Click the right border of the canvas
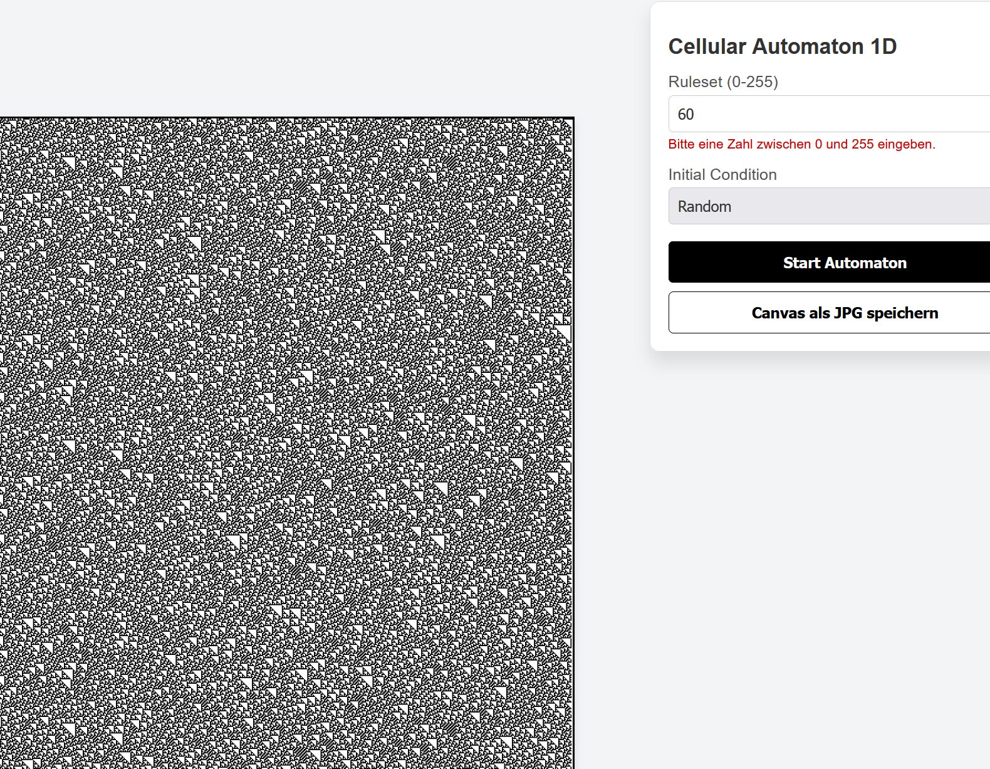The width and height of the screenshot is (990, 769). click(x=573, y=439)
